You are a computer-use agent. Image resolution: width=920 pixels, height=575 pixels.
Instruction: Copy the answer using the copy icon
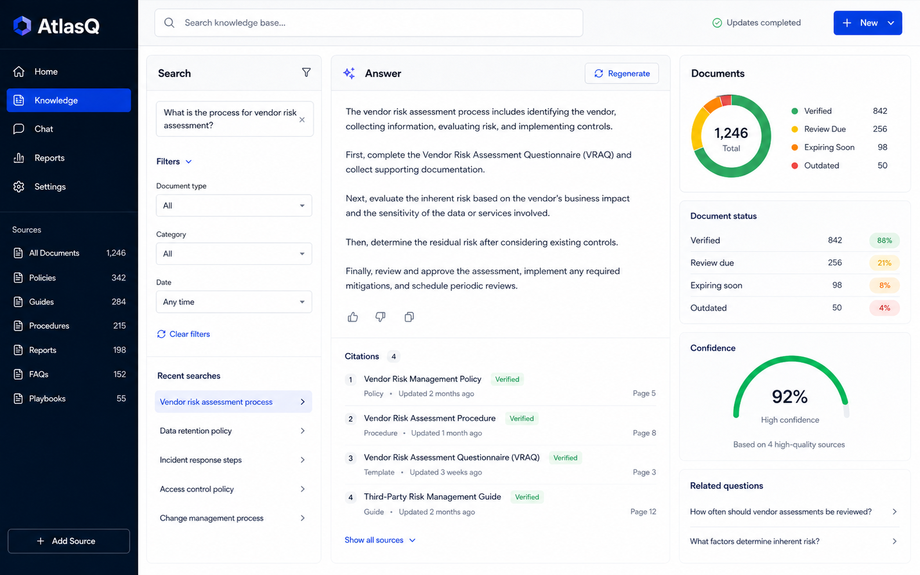click(x=409, y=317)
